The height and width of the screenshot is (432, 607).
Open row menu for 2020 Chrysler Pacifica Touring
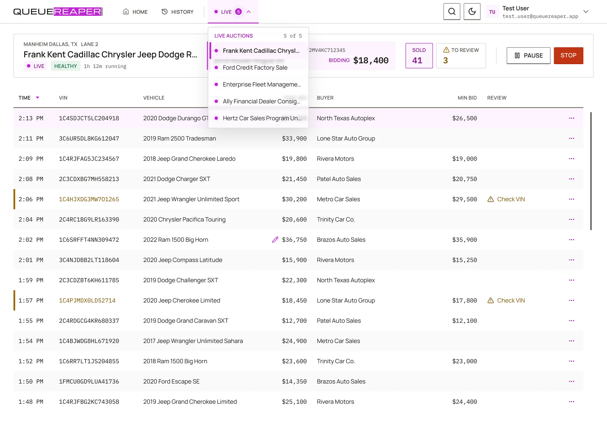pyautogui.click(x=571, y=219)
